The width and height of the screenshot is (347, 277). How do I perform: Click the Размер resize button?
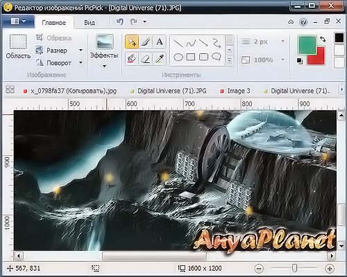(51, 51)
